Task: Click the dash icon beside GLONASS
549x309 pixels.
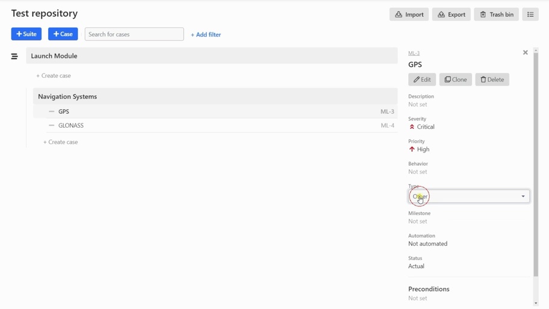Action: point(52,125)
